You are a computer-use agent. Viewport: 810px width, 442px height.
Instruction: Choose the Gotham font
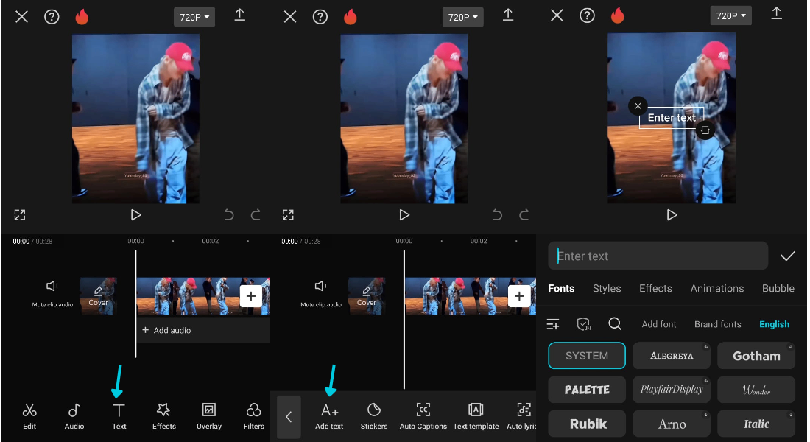coord(756,356)
